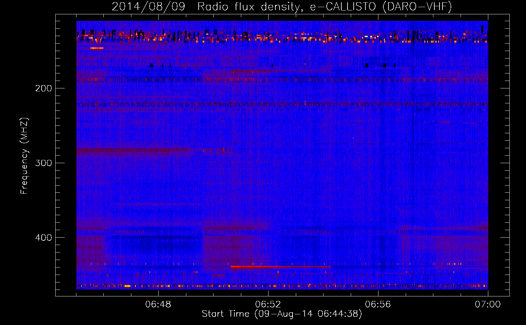526x325 pixels.
Task: Click the '06:52' time tick label
Action: click(268, 305)
